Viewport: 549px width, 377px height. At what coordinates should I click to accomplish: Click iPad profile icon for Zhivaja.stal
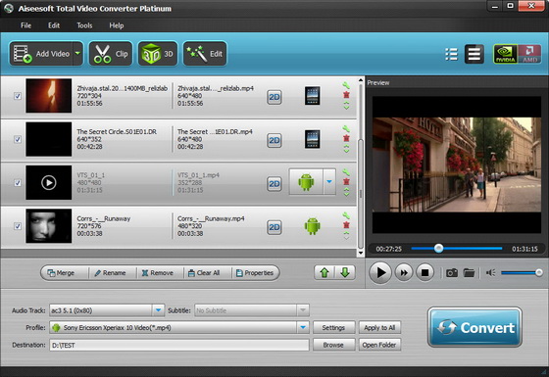point(312,96)
